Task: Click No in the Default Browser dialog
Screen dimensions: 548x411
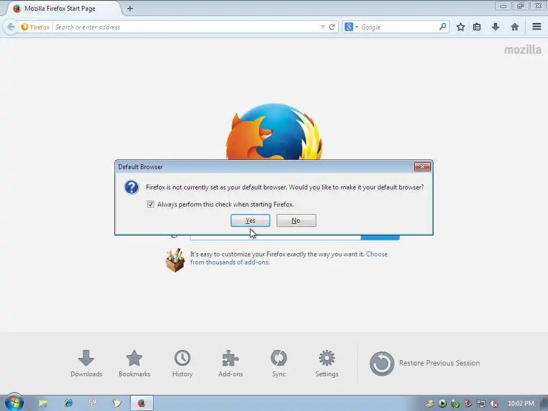Action: pos(296,220)
